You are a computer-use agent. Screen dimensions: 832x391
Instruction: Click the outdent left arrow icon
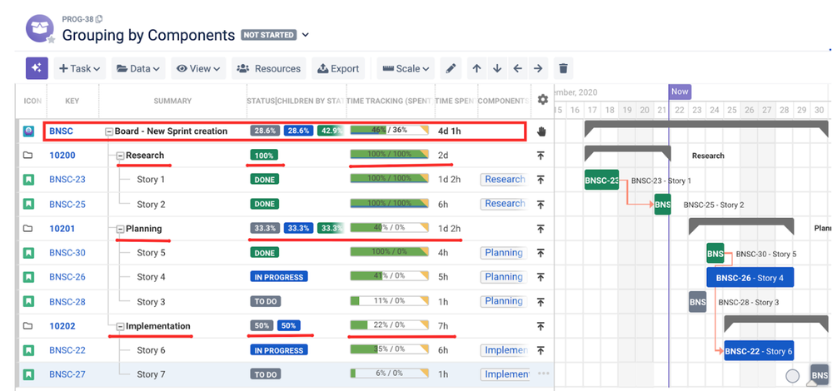coord(517,68)
